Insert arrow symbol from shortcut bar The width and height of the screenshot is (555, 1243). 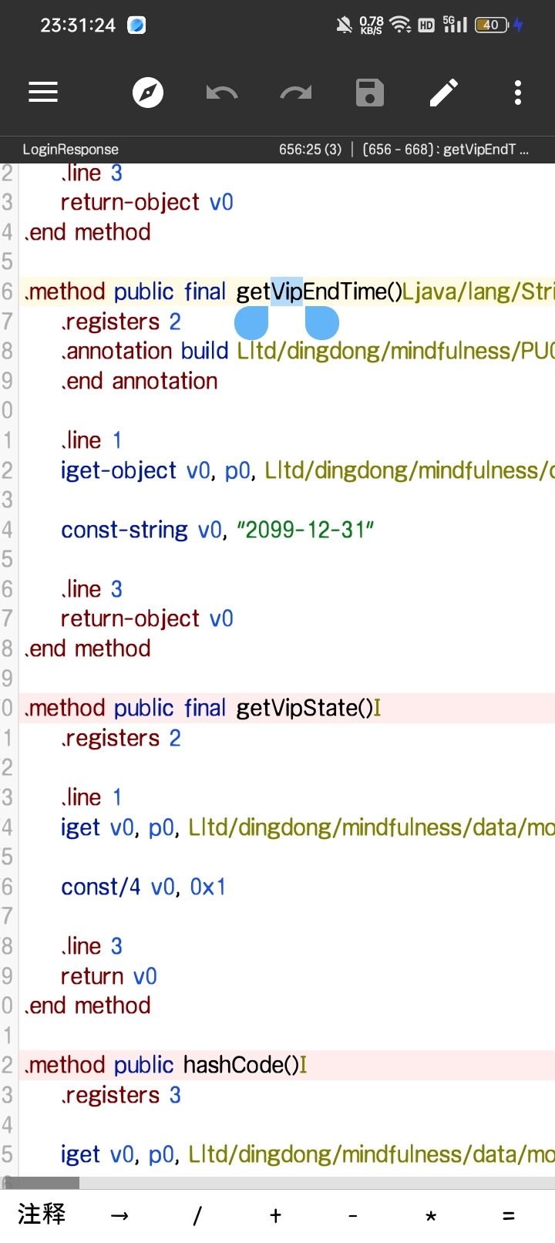119,1216
